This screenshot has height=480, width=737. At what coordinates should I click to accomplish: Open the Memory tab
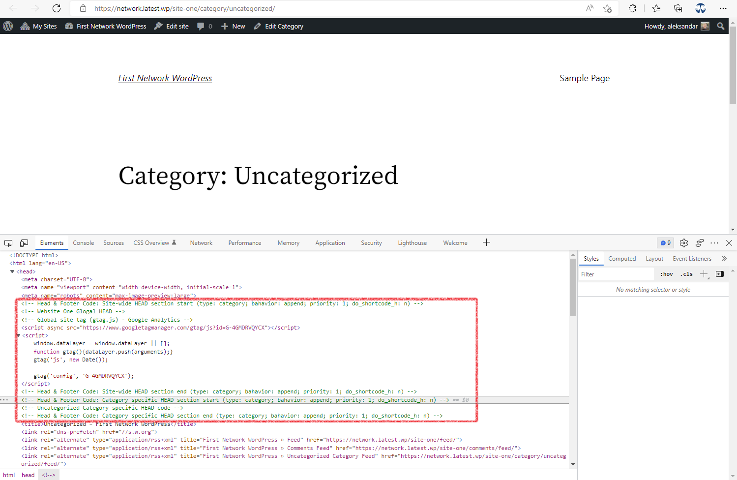click(x=289, y=243)
